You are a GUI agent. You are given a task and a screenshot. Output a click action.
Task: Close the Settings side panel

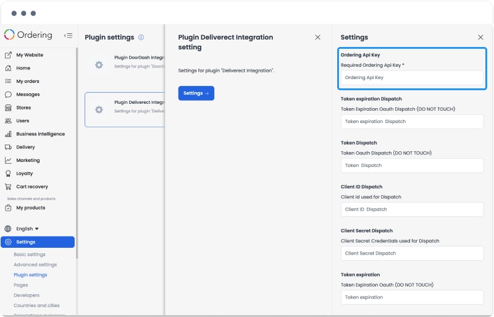click(x=480, y=37)
